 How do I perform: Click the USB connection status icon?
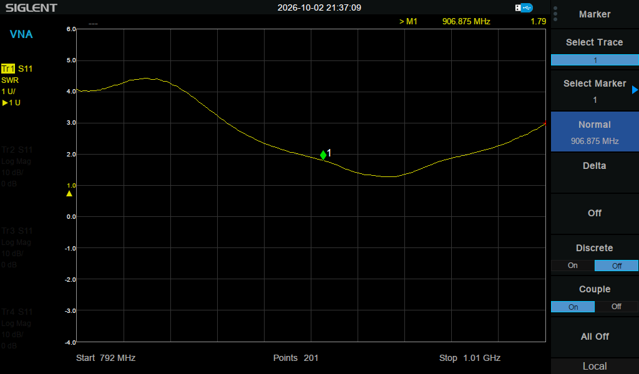[524, 7]
